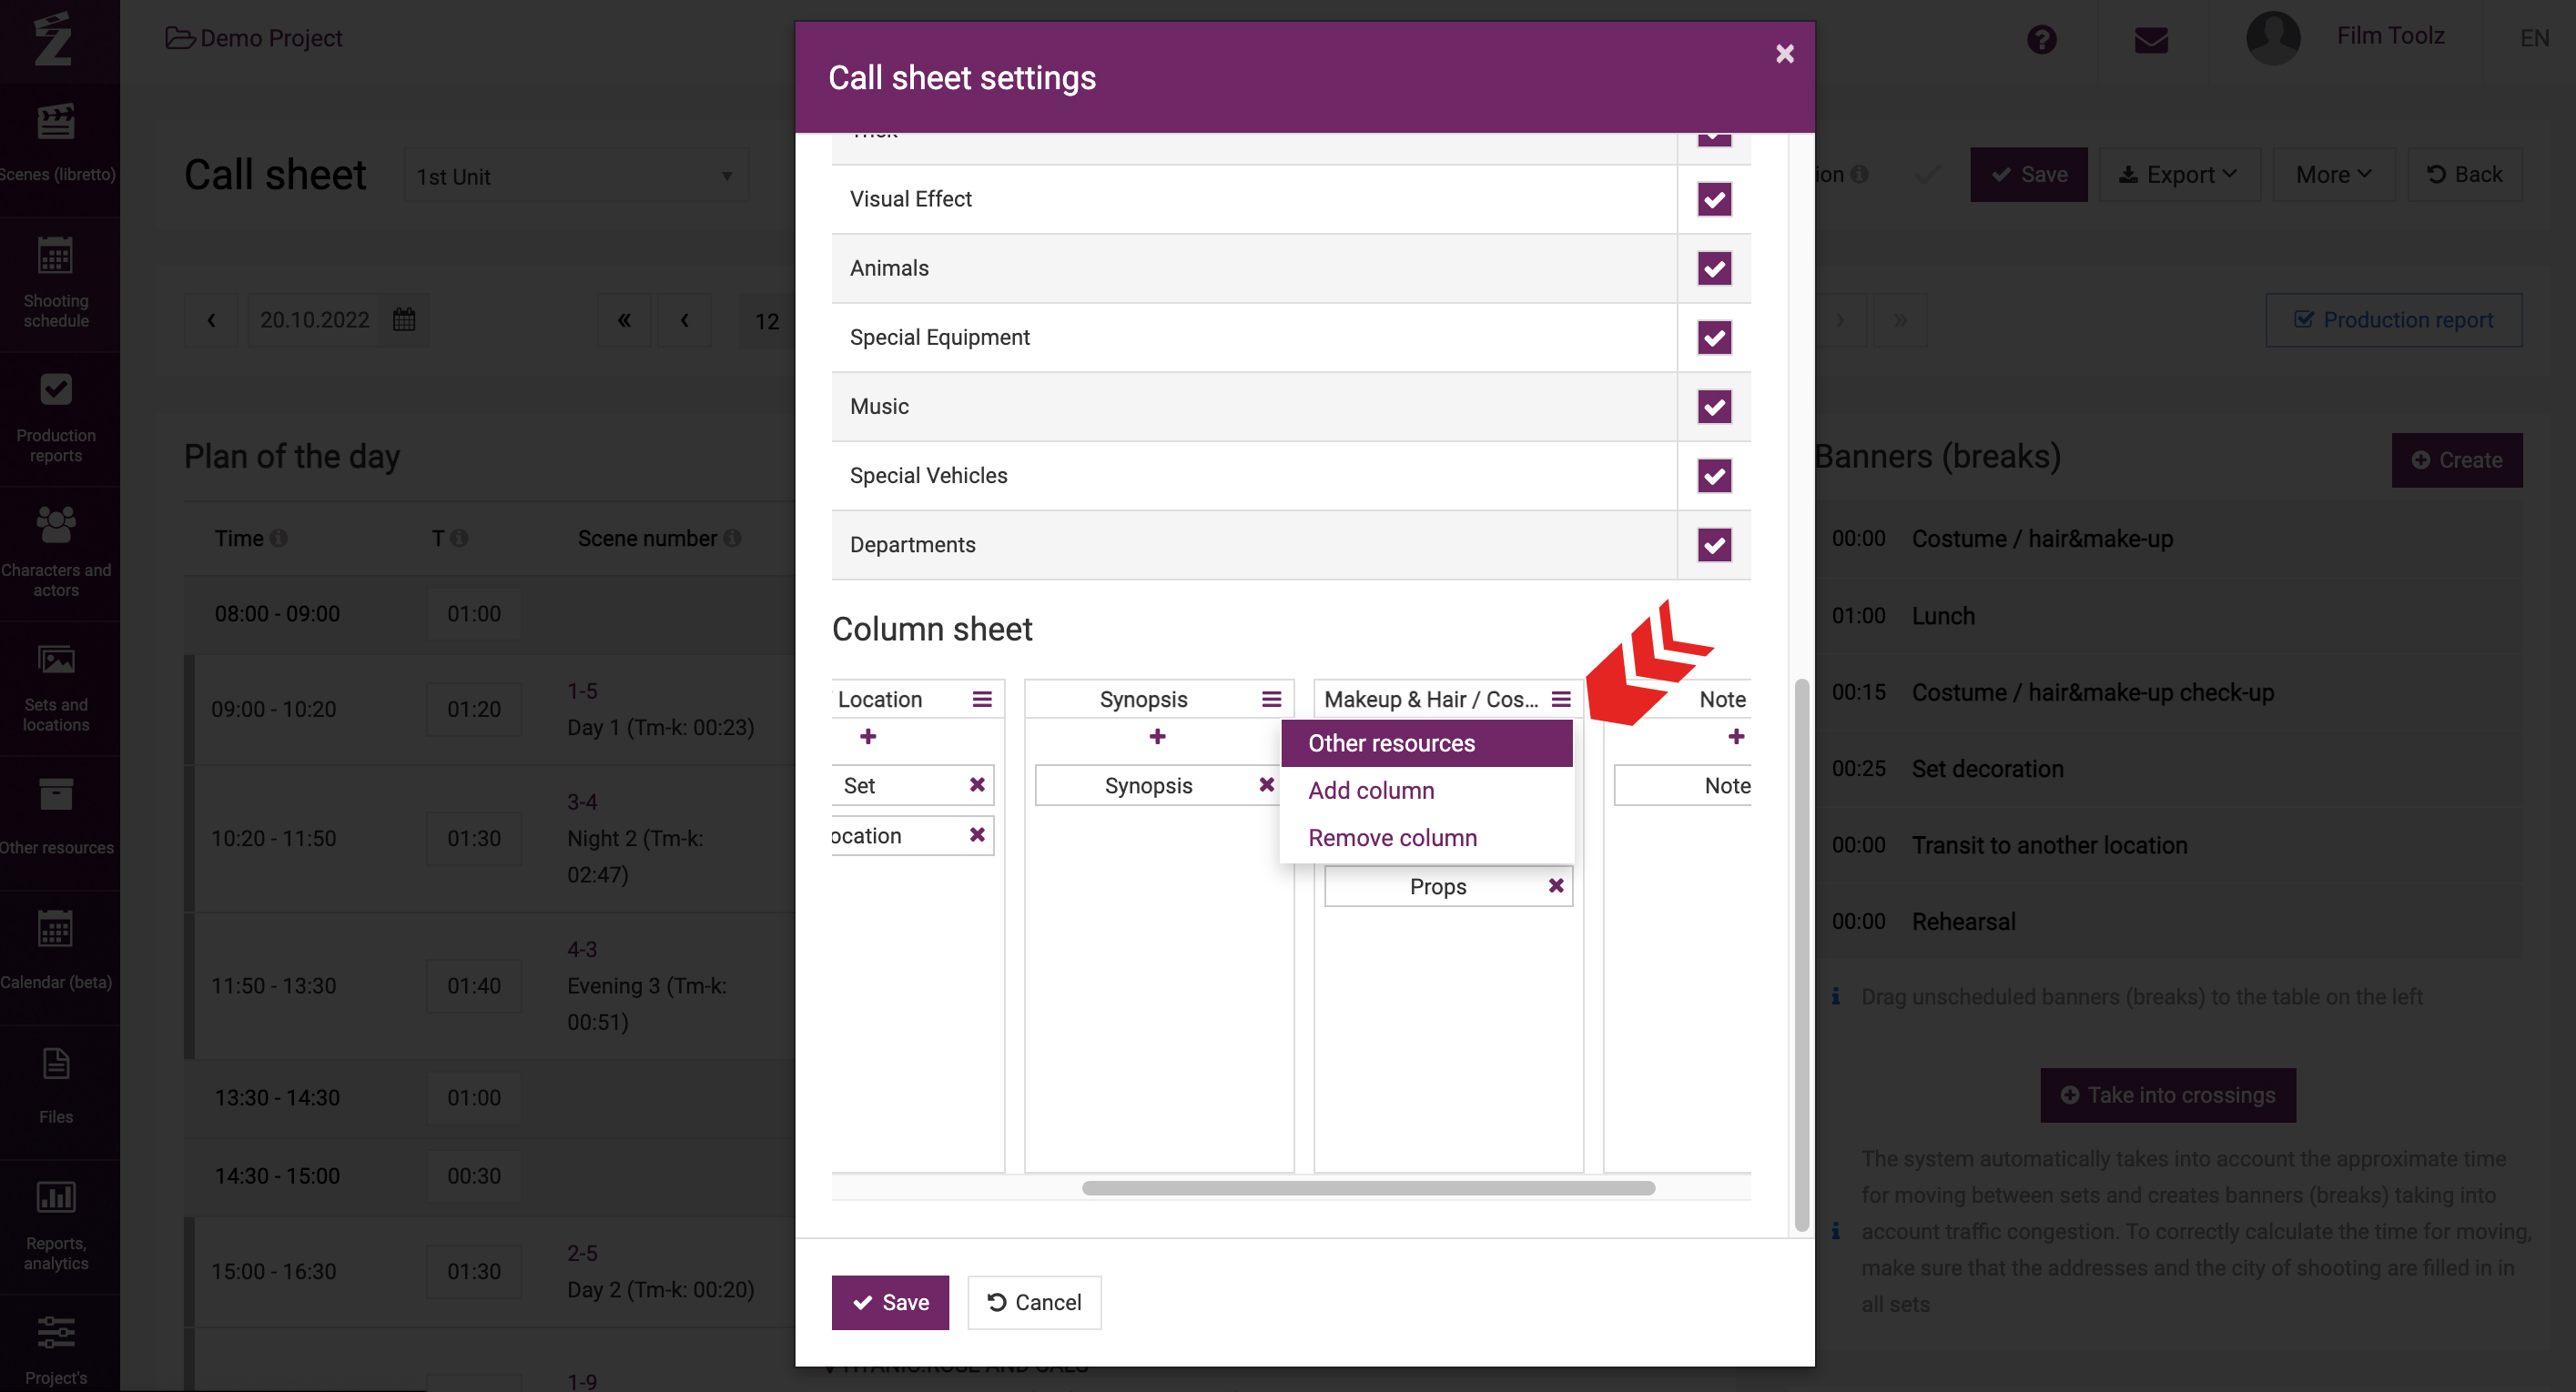Open Demo Project breadcrumb link
Viewport: 2576px width, 1392px height.
tap(254, 38)
